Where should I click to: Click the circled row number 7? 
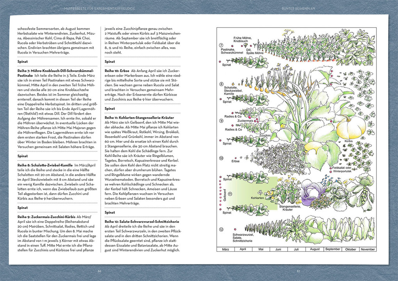click(x=221, y=46)
